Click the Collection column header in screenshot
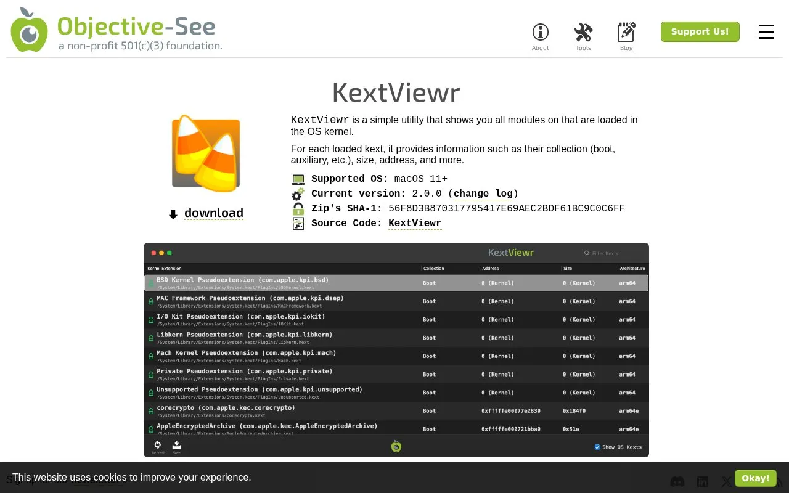 [x=433, y=269]
